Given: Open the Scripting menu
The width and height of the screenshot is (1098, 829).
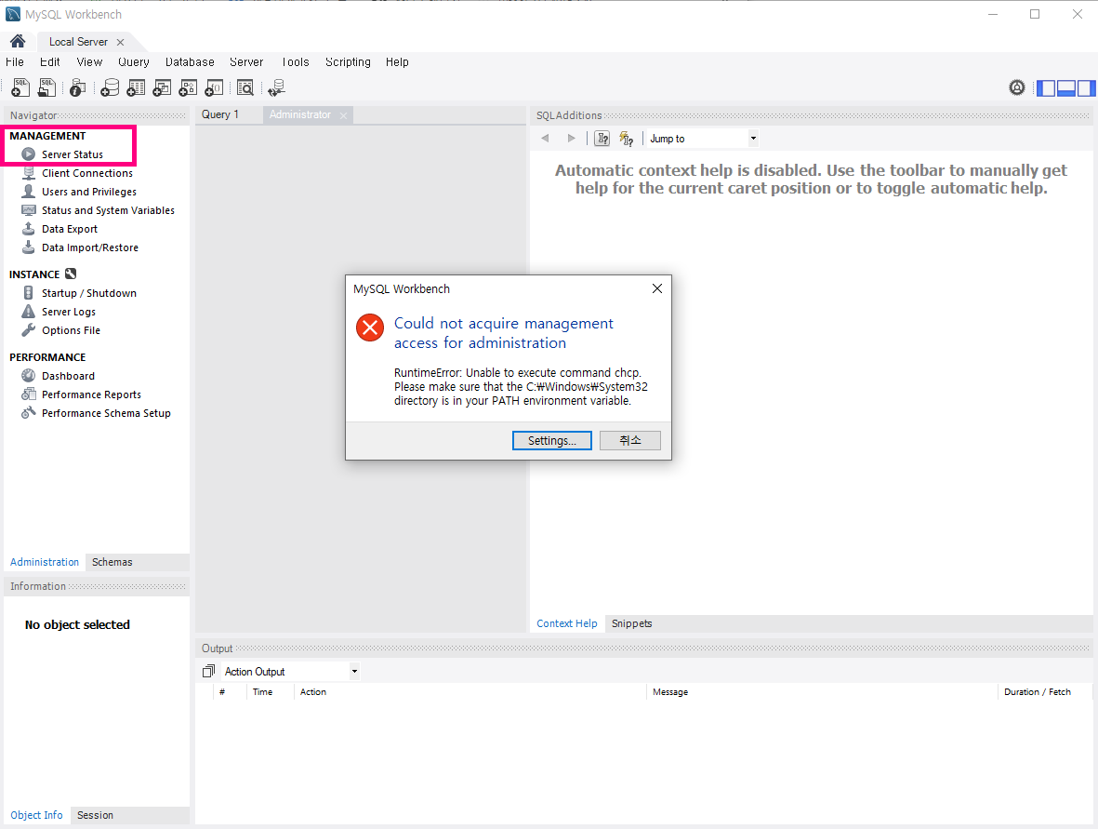Looking at the screenshot, I should pyautogui.click(x=348, y=61).
